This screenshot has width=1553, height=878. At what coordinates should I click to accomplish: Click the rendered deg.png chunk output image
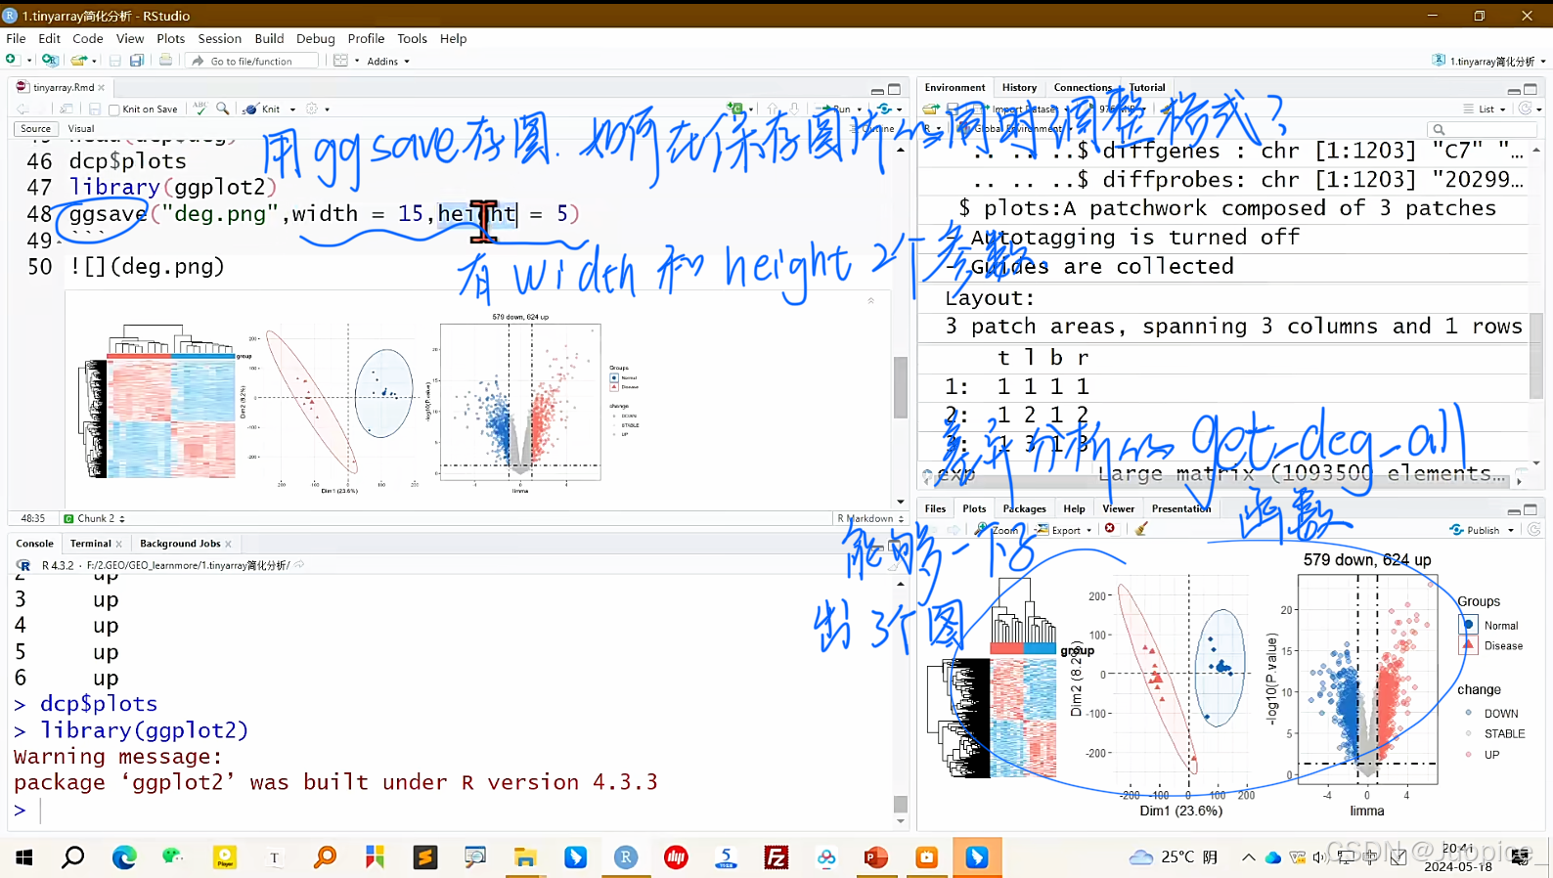pyautogui.click(x=362, y=402)
